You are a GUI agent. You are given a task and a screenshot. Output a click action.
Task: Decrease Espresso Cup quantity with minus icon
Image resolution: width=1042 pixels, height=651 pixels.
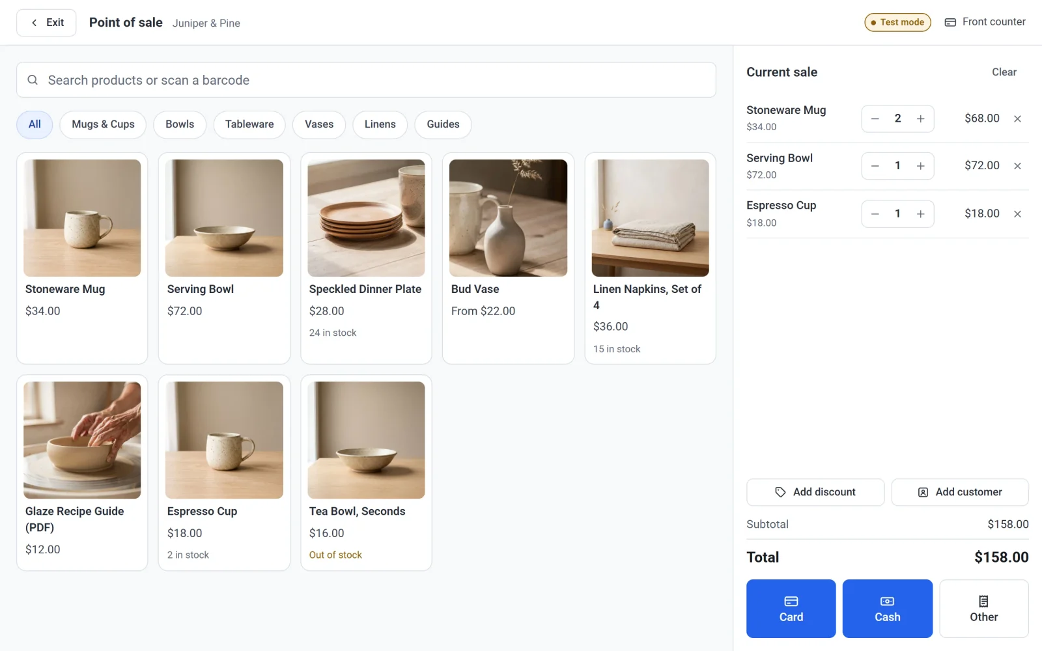[875, 214]
